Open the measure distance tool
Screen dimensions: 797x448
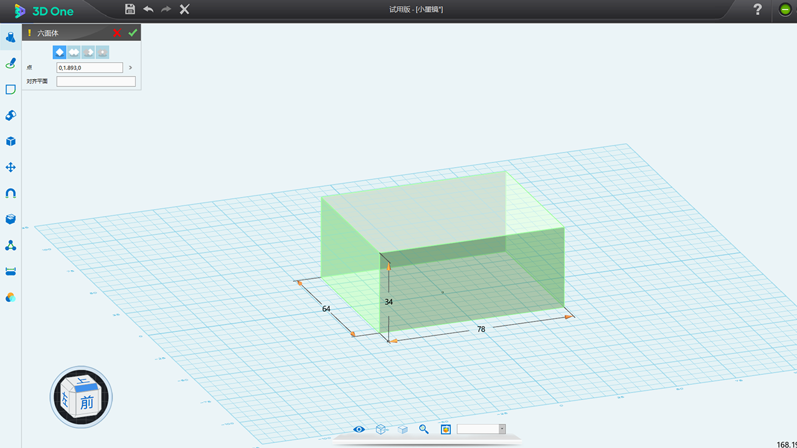tap(11, 271)
